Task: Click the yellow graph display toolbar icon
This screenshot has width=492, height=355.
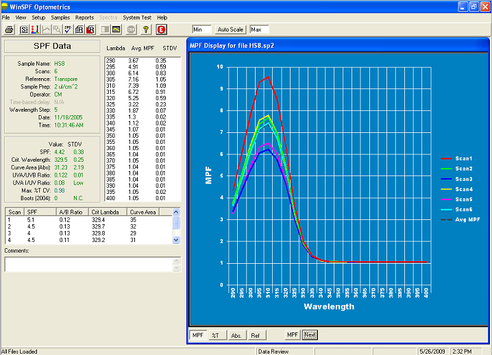Action: click(116, 29)
